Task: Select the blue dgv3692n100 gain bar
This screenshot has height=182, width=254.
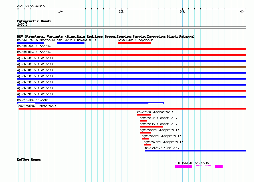Action: click(132, 79)
